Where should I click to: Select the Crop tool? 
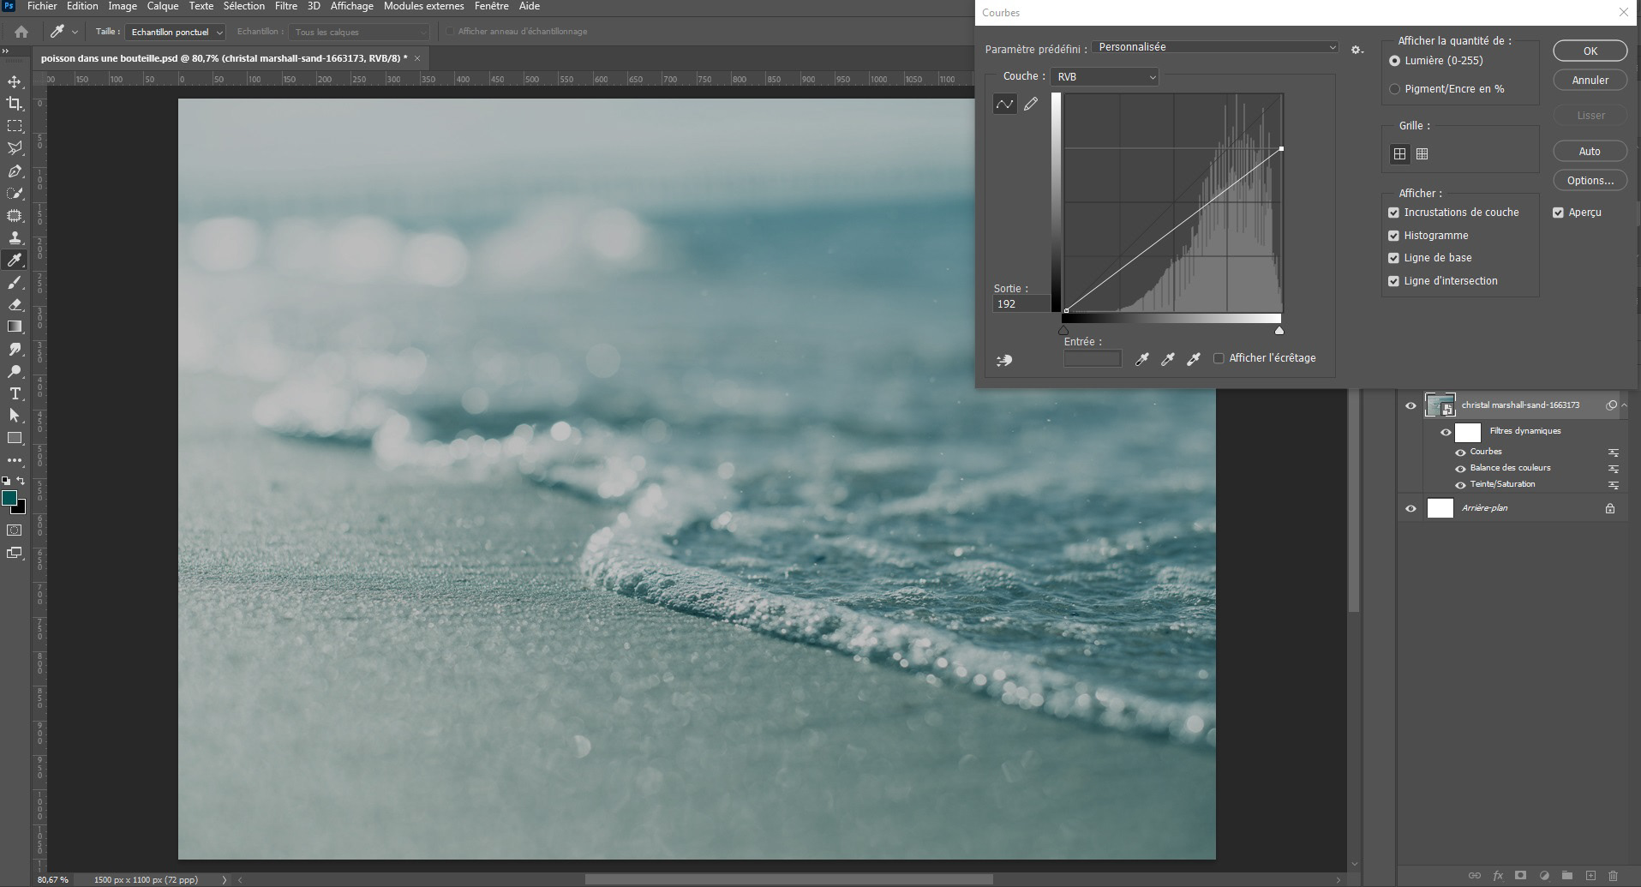(x=15, y=104)
